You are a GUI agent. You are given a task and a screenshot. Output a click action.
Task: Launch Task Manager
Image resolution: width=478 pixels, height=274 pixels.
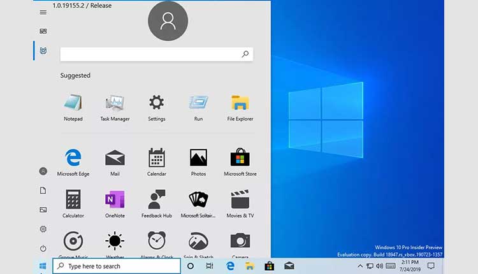[x=115, y=108]
